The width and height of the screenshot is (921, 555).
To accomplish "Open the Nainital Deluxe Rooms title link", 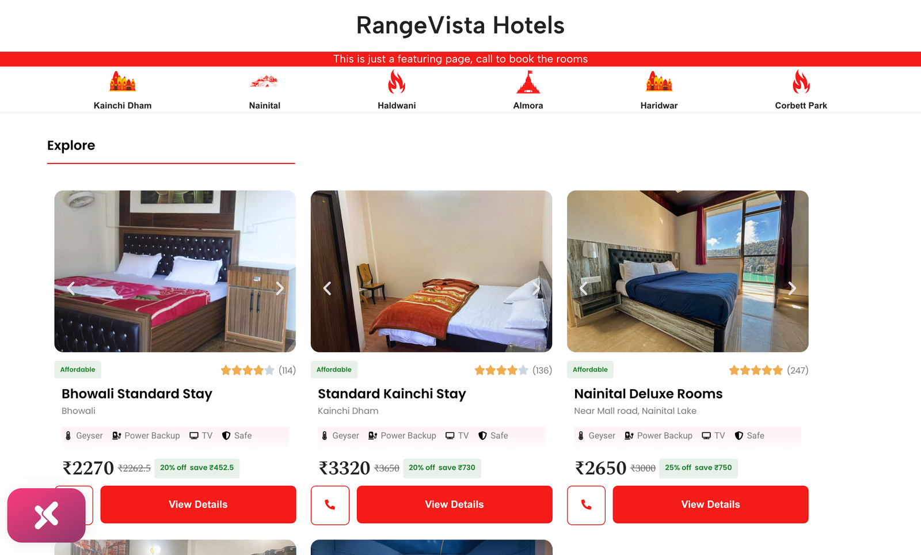I will (648, 394).
